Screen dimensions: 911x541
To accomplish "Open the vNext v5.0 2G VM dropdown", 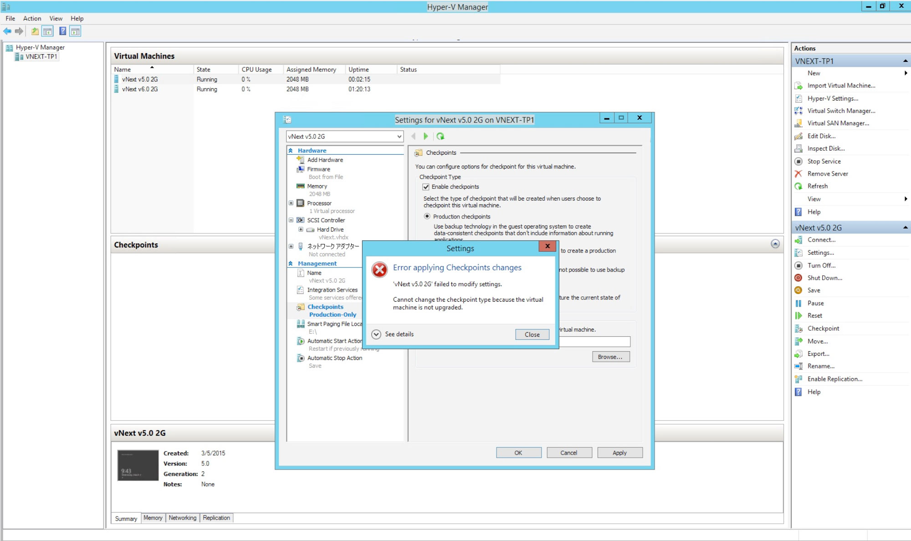I will 345,137.
